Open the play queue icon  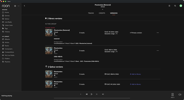tap(103, 94)
